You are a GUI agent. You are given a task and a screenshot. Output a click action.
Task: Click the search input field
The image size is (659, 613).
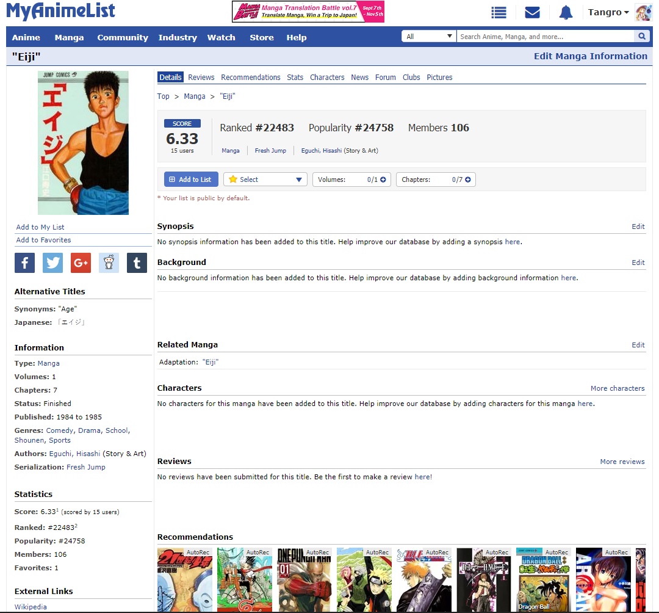click(x=545, y=37)
